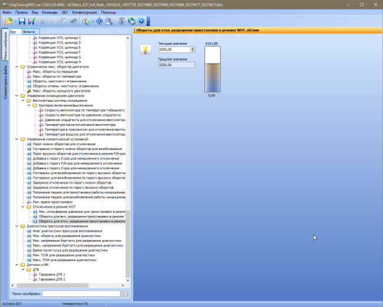Open the Конфигурация menu
Screen dimensions: 383x307
click(x=84, y=12)
